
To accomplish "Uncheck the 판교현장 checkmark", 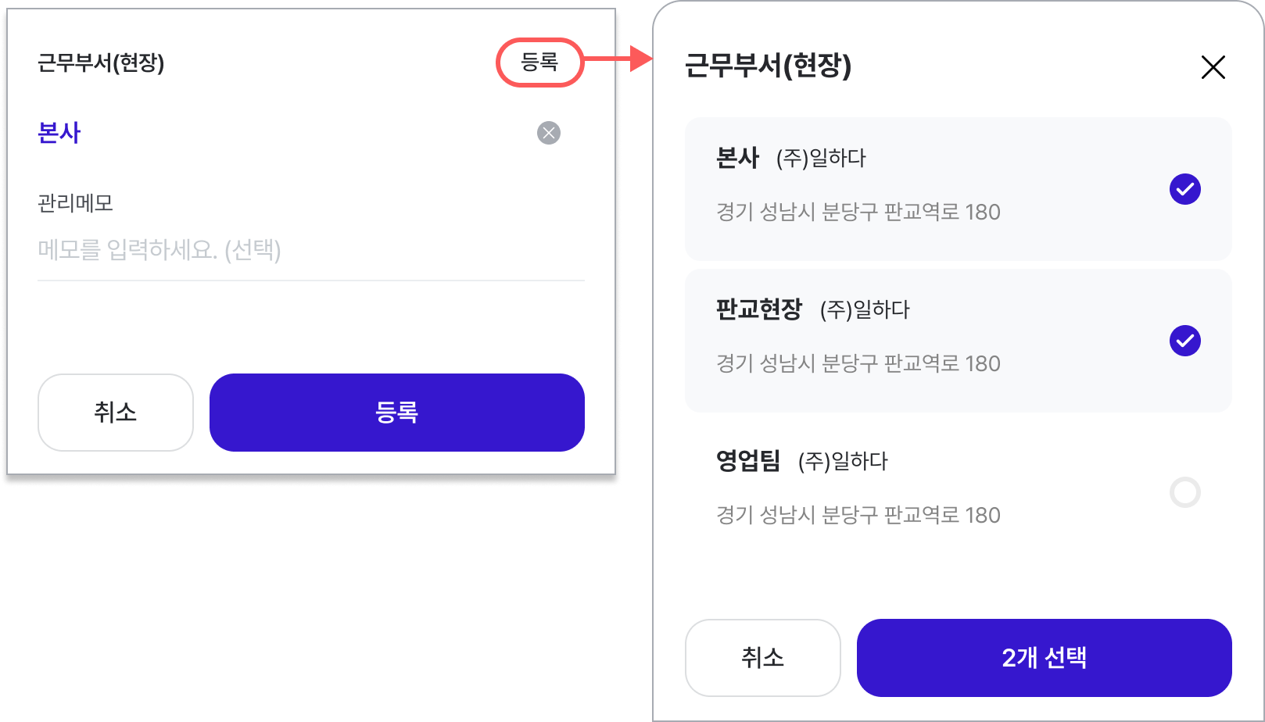I will point(1185,341).
